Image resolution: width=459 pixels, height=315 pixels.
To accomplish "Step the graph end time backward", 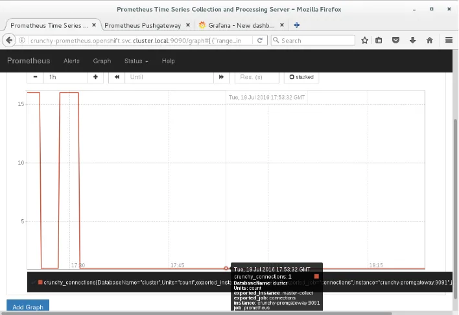I will [117, 77].
